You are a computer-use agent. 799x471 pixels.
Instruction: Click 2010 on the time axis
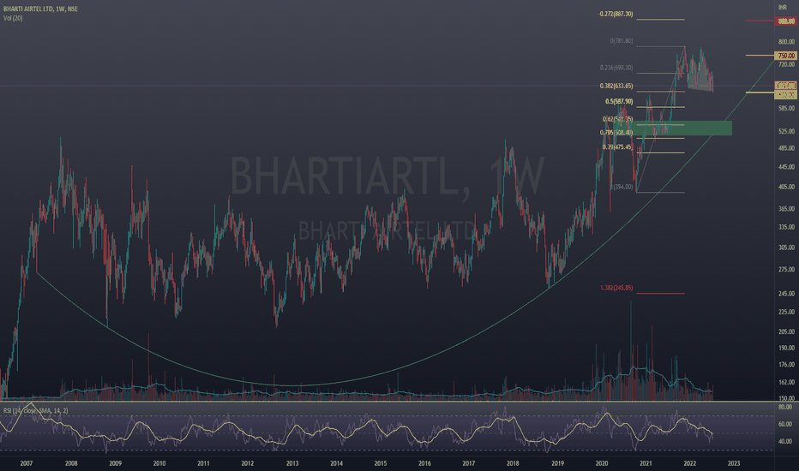[159, 463]
